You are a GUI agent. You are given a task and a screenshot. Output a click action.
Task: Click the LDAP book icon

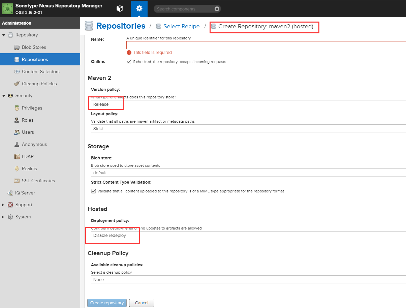pyautogui.click(x=17, y=156)
